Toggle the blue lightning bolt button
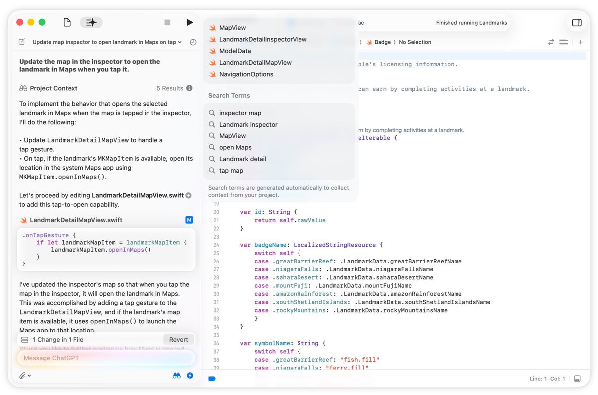Screen dimensions: 598x395 pyautogui.click(x=190, y=376)
